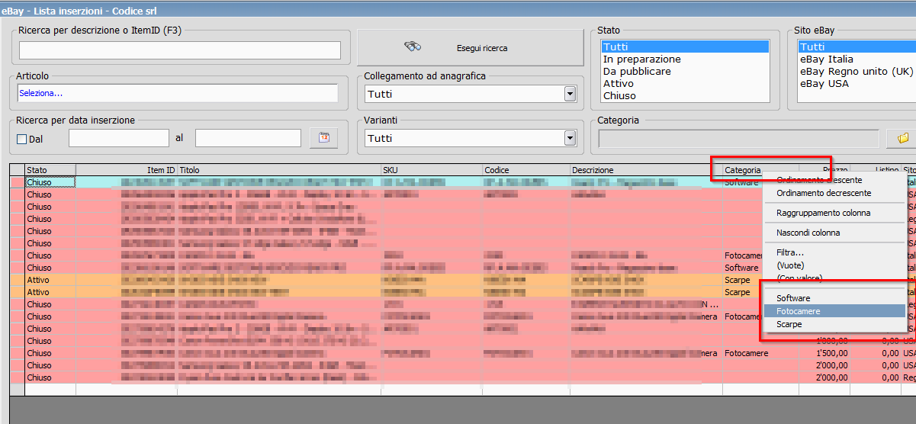Screen dimensions: 916x424
Task: Filter by (Con valore) in menu
Action: coord(799,278)
